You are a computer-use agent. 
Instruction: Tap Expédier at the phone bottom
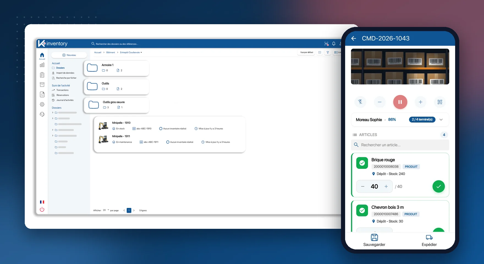[429, 240]
